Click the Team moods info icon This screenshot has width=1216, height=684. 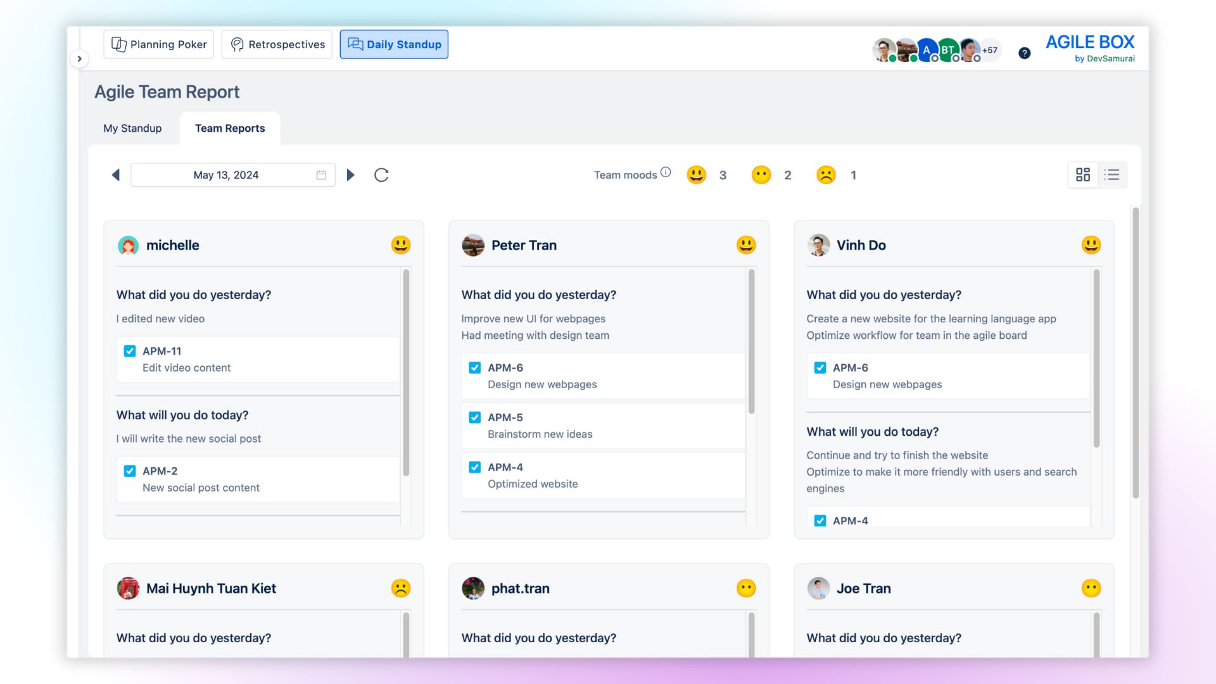(x=666, y=170)
